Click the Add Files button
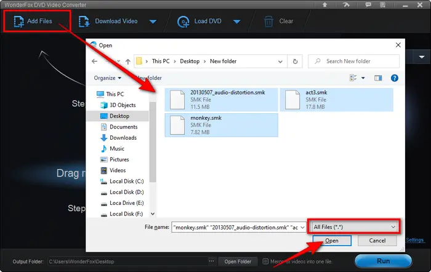 tap(33, 21)
